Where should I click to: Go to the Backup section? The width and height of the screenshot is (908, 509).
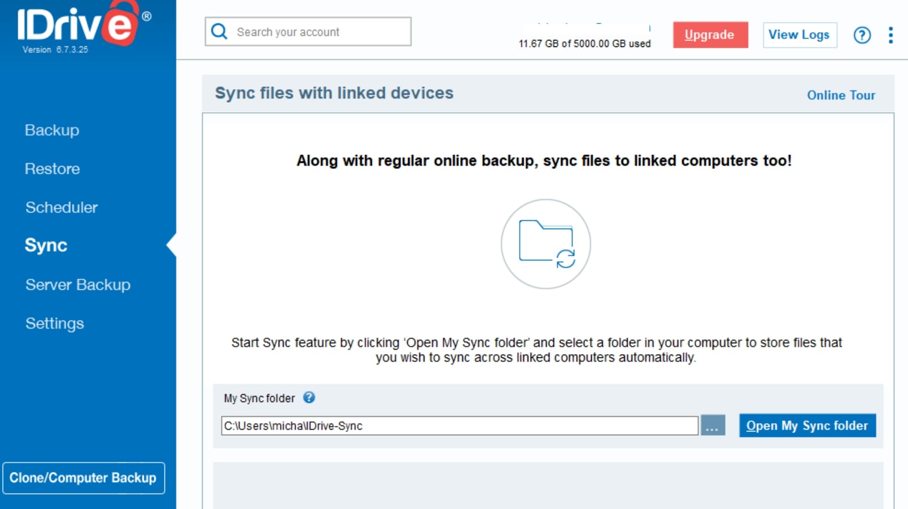point(52,130)
